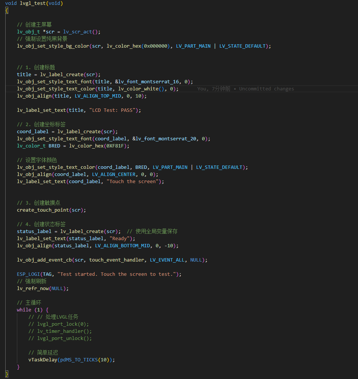Viewport: 358px width, 379px height.
Task: Click the lv_color_t type on BRED line
Action: click(x=31, y=146)
